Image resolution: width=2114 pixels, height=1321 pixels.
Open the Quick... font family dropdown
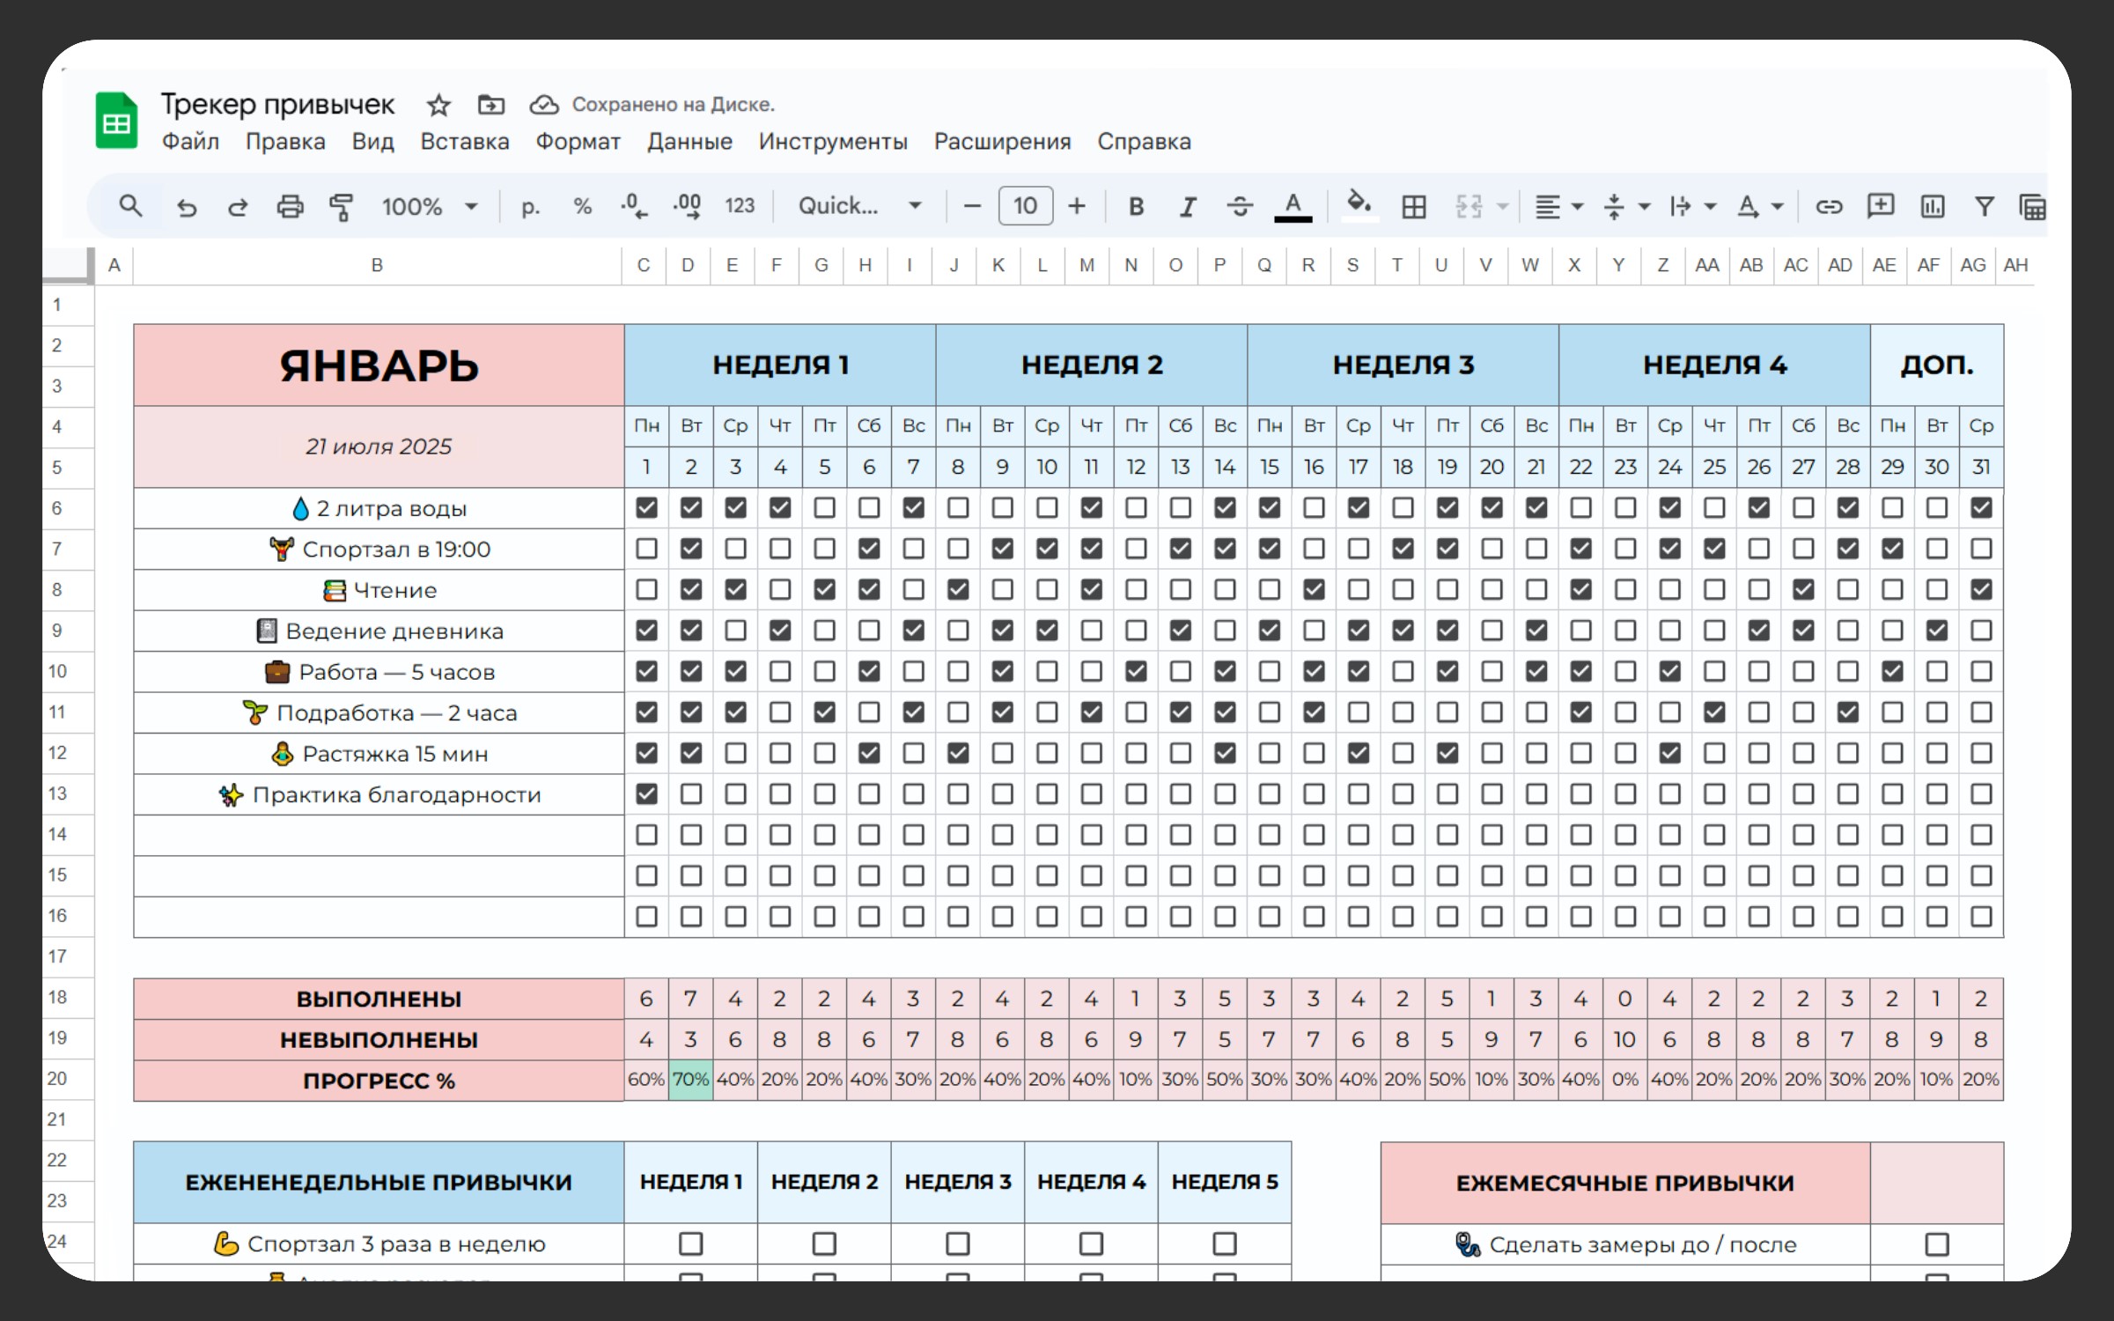[x=859, y=207]
